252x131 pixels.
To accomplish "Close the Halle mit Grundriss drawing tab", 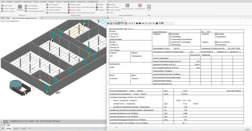I will (x=38, y=18).
